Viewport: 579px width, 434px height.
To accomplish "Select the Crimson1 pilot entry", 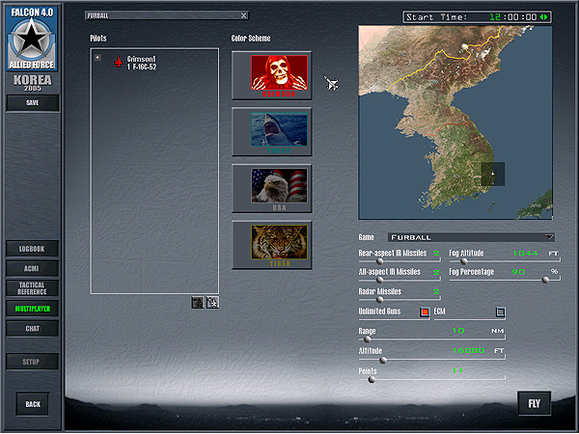I will point(142,59).
